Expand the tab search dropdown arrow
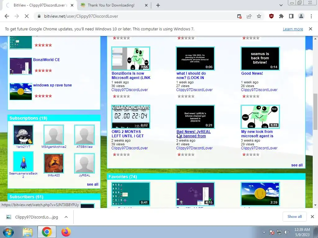 pos(281,6)
